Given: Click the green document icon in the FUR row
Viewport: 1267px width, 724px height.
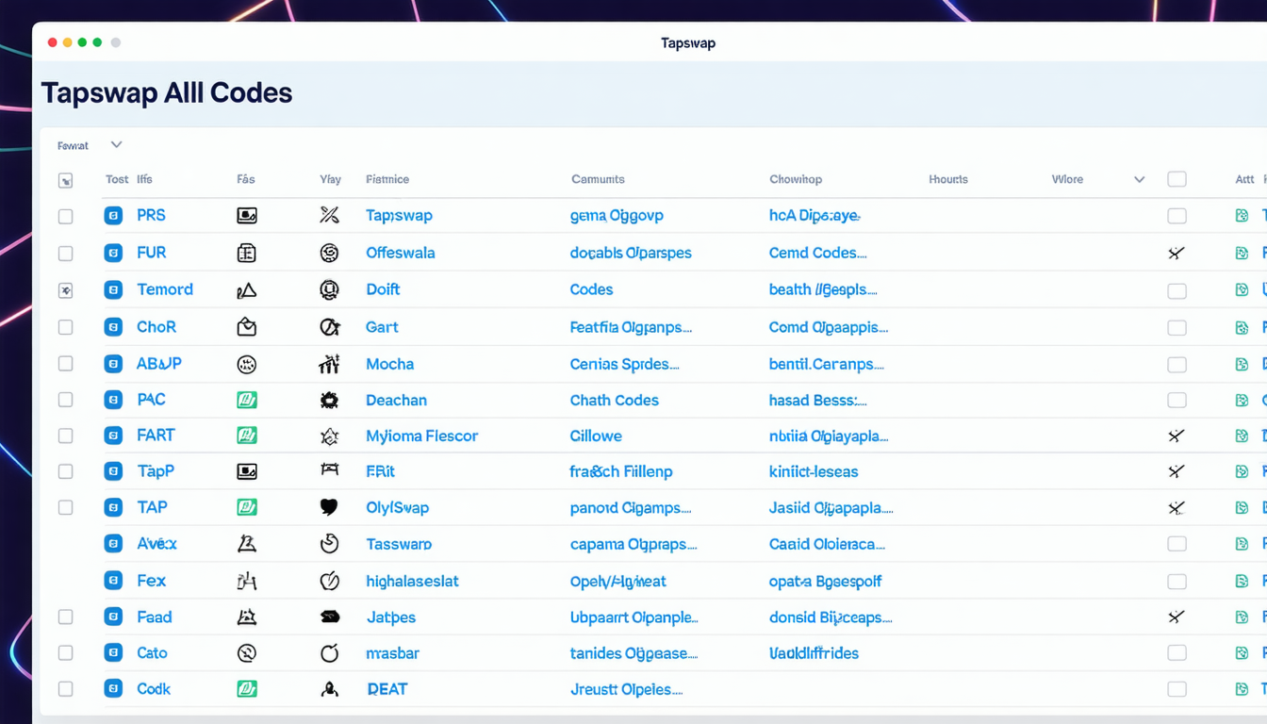Looking at the screenshot, I should 1242,253.
